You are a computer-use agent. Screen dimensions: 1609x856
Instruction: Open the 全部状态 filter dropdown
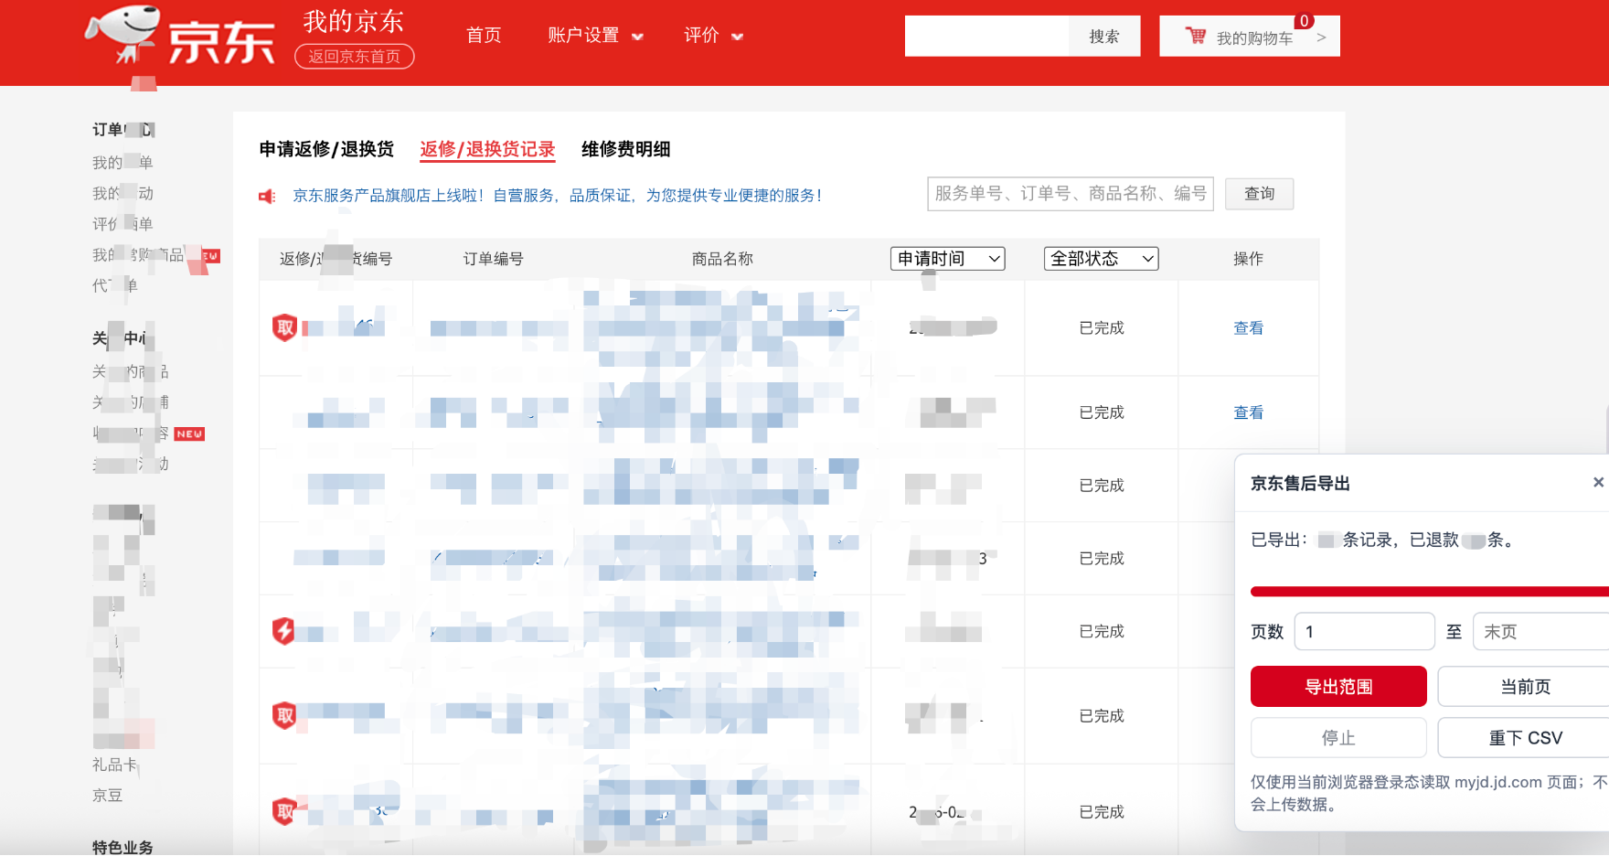(1102, 259)
